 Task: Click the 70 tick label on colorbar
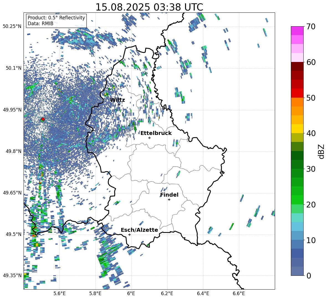click(311, 27)
